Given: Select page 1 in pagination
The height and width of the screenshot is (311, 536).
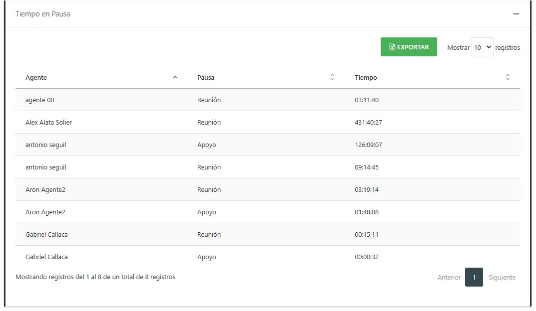Looking at the screenshot, I should pos(474,277).
